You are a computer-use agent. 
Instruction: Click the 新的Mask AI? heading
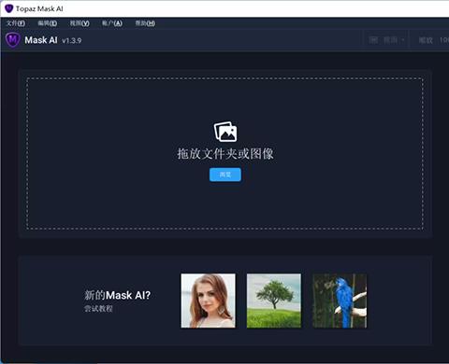point(117,295)
